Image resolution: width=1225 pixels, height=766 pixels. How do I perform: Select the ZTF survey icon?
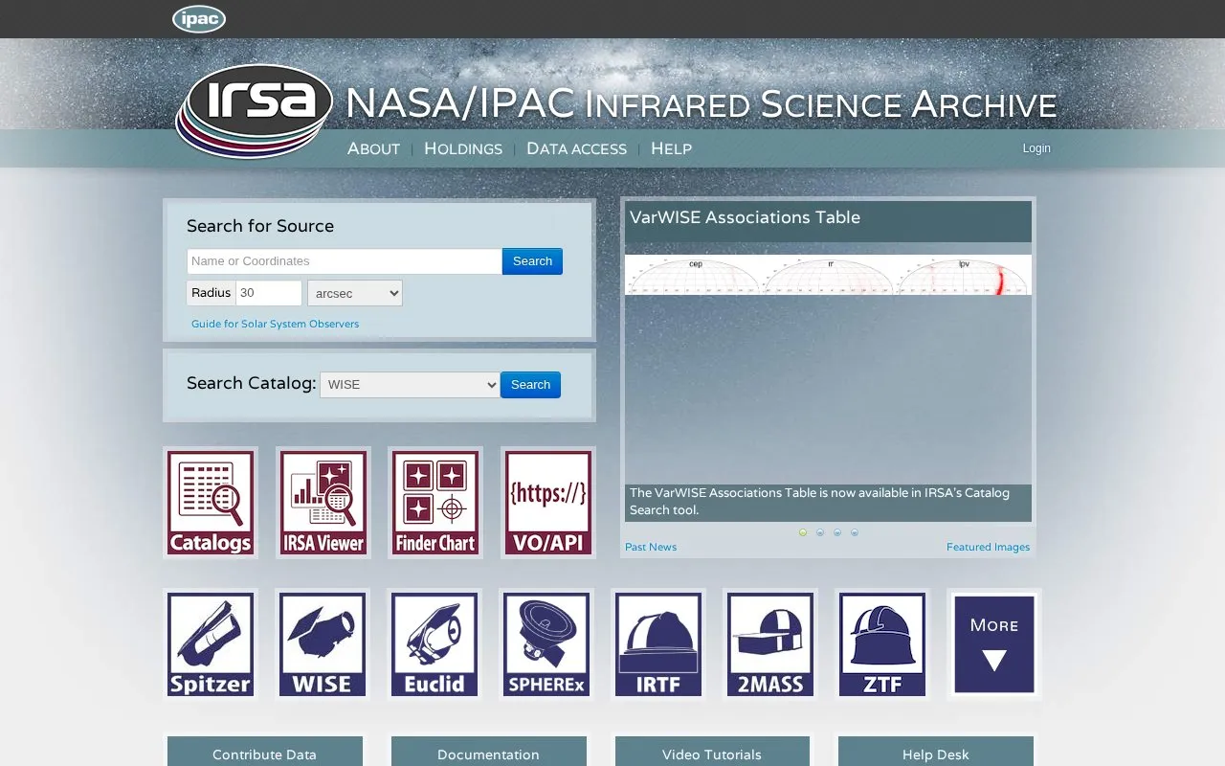(x=882, y=644)
